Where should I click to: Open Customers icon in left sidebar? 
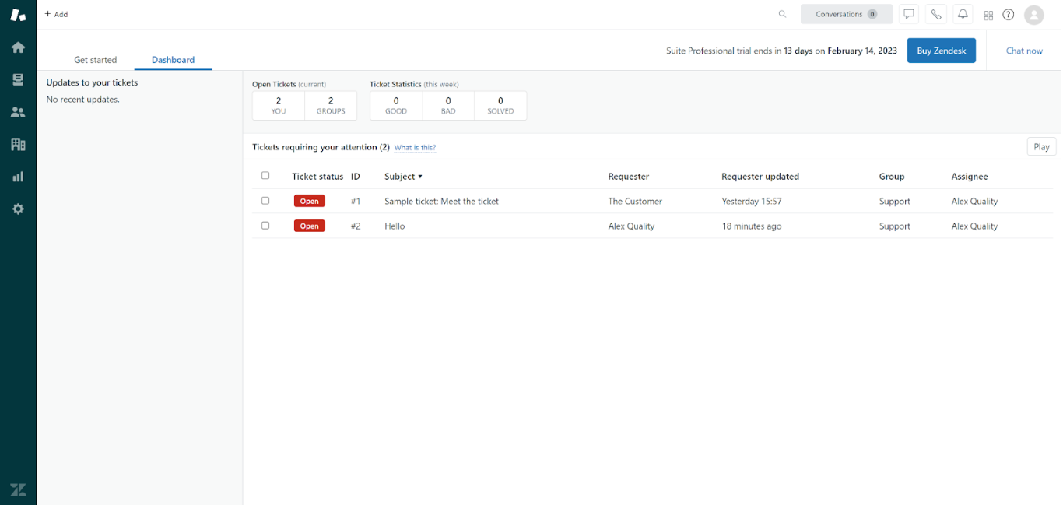(18, 112)
